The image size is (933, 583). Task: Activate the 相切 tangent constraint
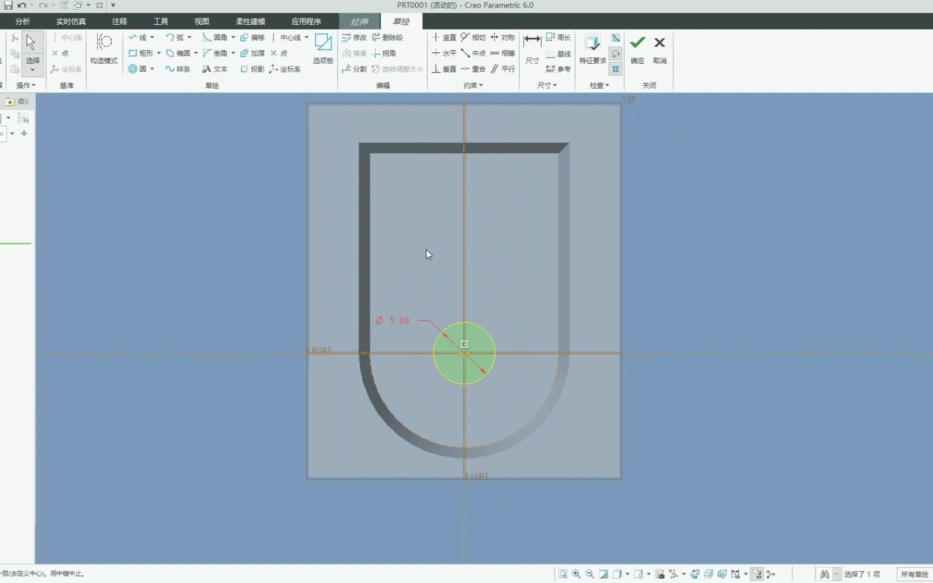(473, 37)
